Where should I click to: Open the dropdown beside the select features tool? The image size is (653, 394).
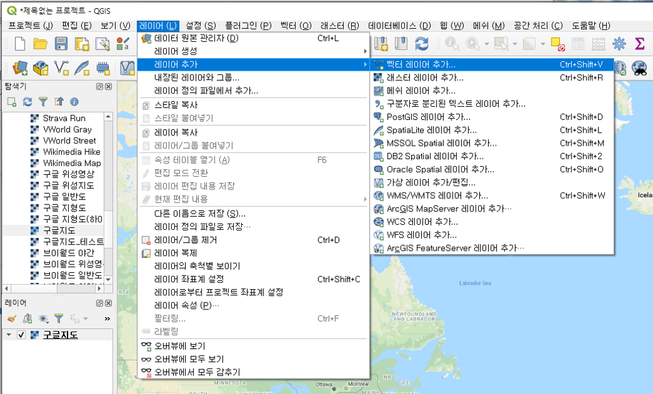514,43
